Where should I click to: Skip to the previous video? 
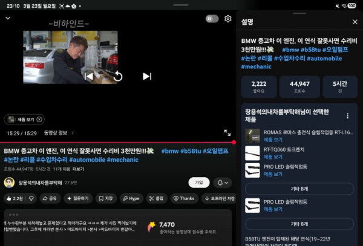pos(89,76)
